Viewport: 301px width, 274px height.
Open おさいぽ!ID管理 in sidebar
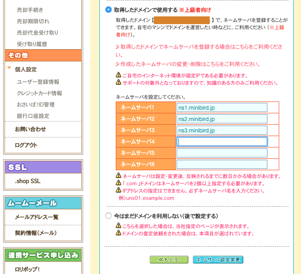(36, 105)
